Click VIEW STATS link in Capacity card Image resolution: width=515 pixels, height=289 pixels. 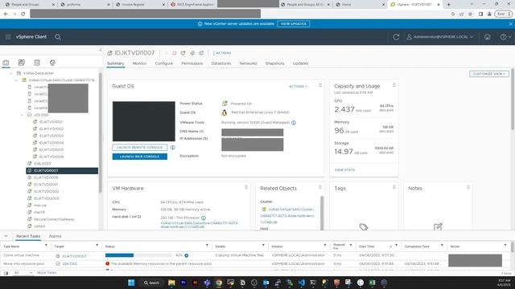tap(344, 170)
